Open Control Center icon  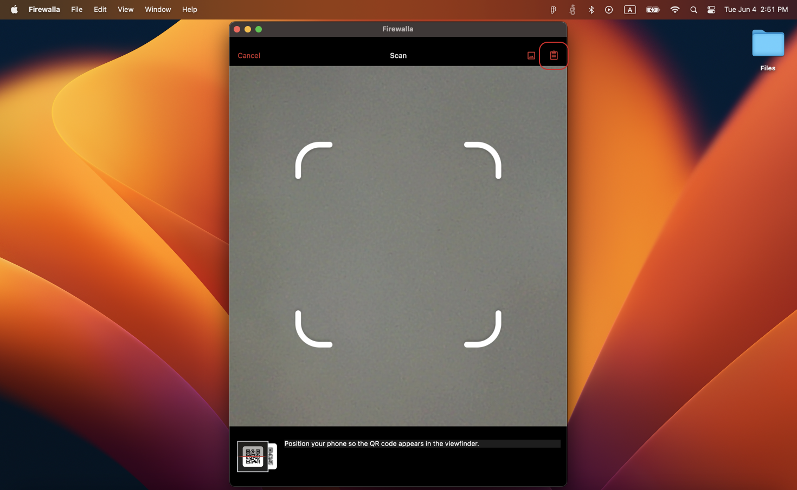coord(711,10)
